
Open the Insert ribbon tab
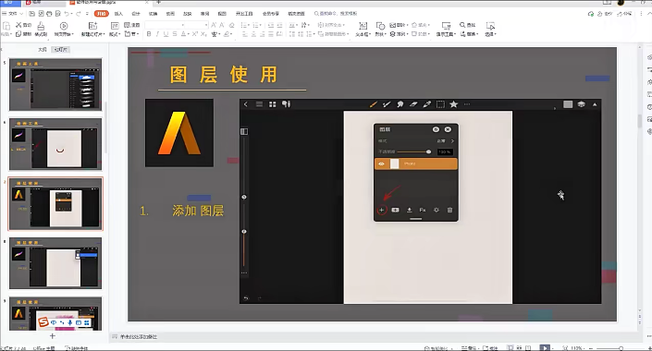click(x=118, y=14)
